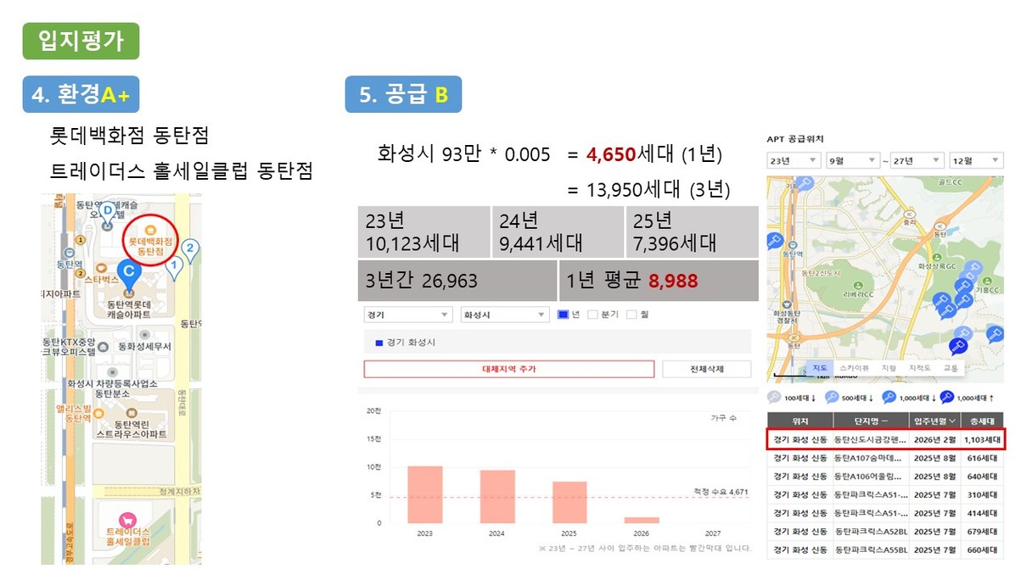Switch map to 지형 terrain tab

pos(889,368)
